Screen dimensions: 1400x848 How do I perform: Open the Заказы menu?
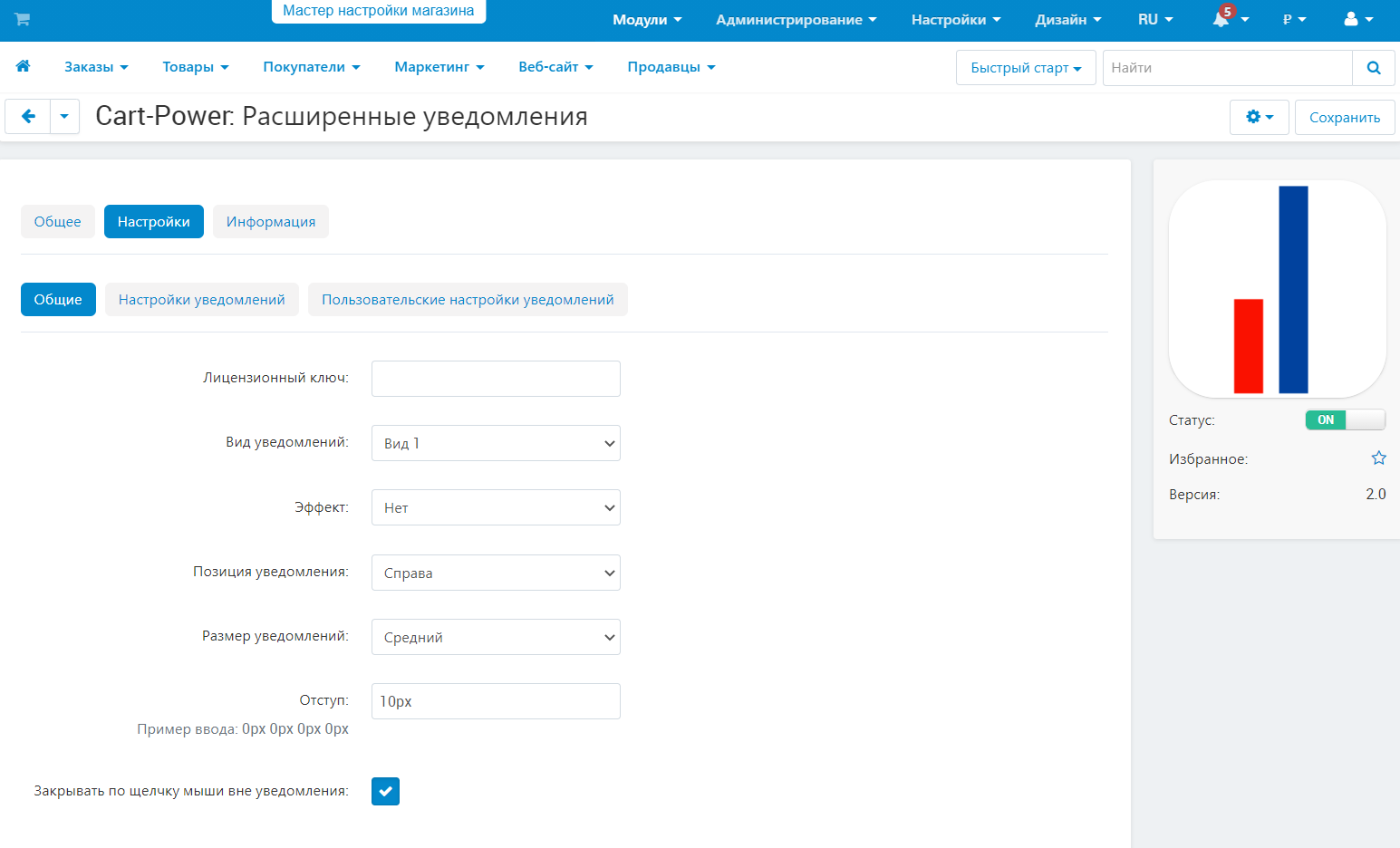click(x=96, y=67)
